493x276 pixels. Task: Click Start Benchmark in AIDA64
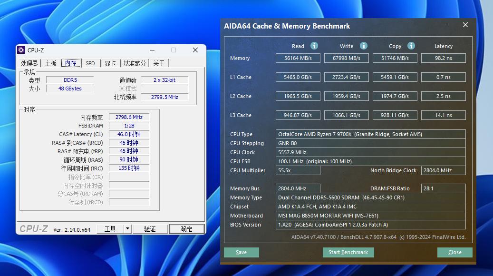pyautogui.click(x=348, y=252)
